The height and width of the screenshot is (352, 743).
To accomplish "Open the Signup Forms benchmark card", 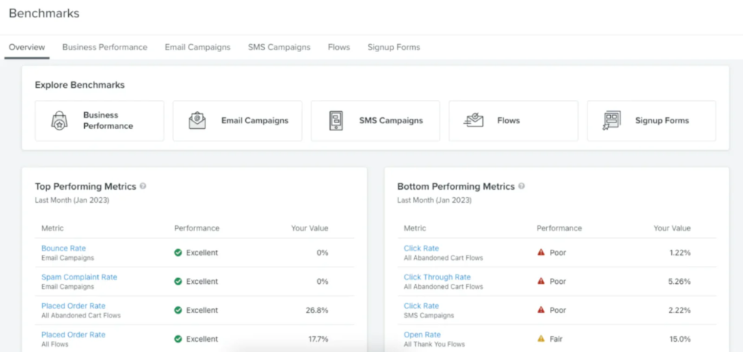I will [652, 121].
